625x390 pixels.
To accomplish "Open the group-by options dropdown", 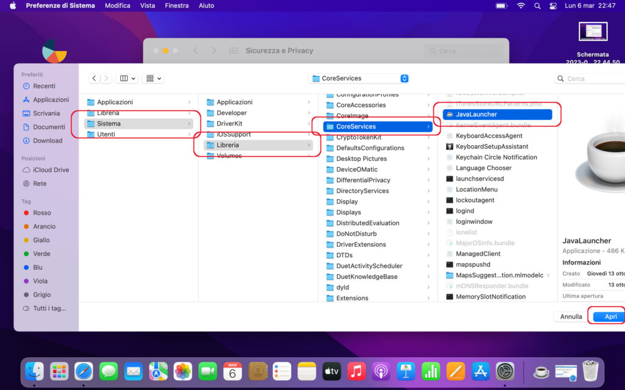I will (153, 79).
